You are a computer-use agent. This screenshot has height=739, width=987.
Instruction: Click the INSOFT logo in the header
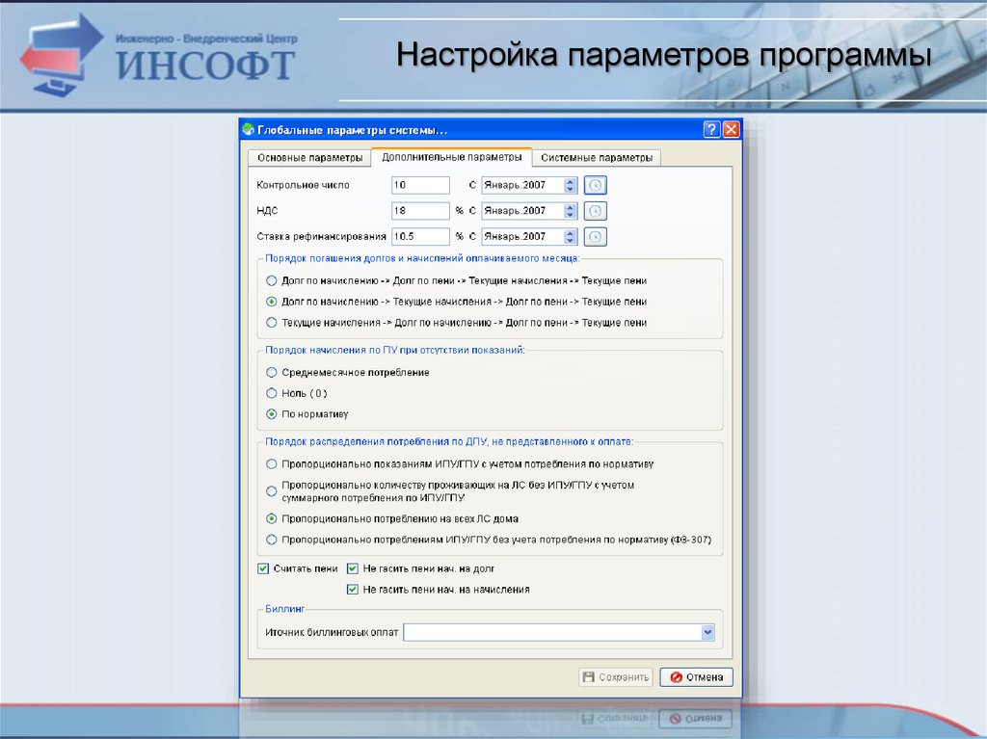pyautogui.click(x=159, y=53)
